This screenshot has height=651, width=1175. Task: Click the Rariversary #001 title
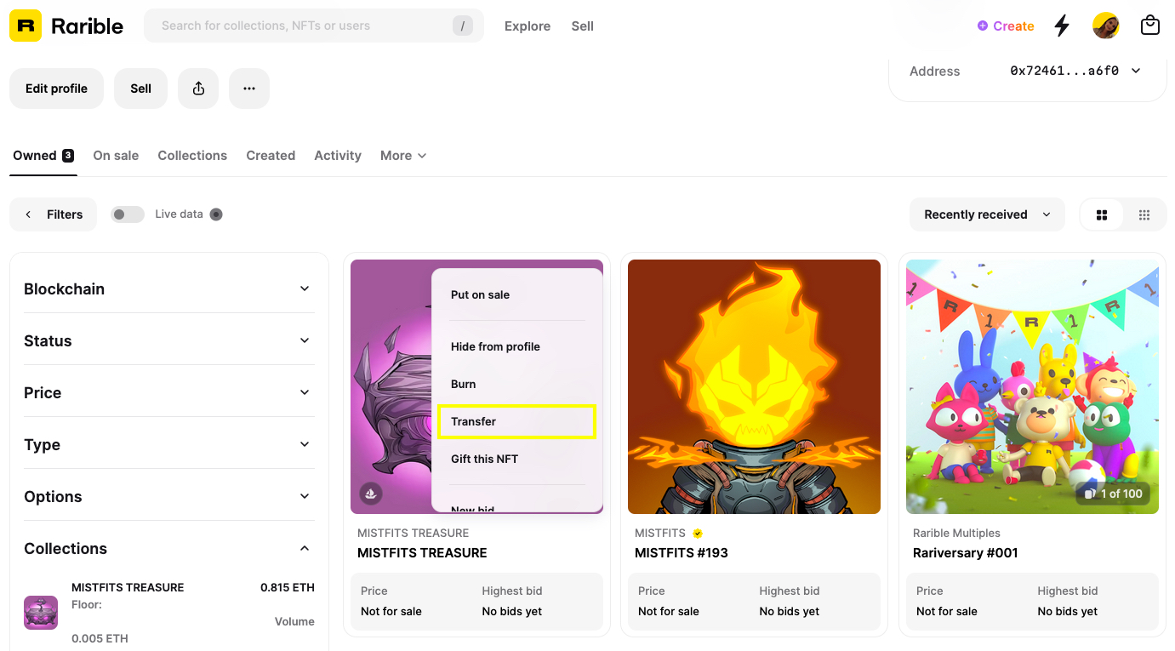tap(966, 553)
